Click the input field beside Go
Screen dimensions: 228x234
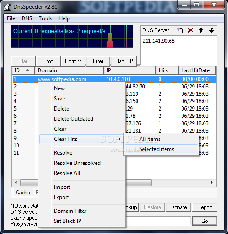click(158, 221)
